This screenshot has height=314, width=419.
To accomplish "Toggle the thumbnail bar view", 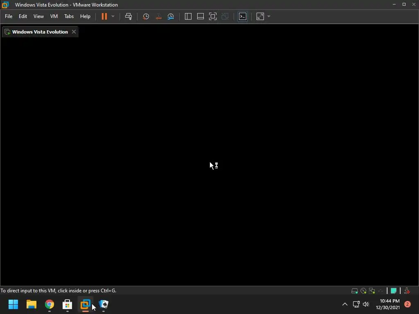I will click(x=200, y=16).
